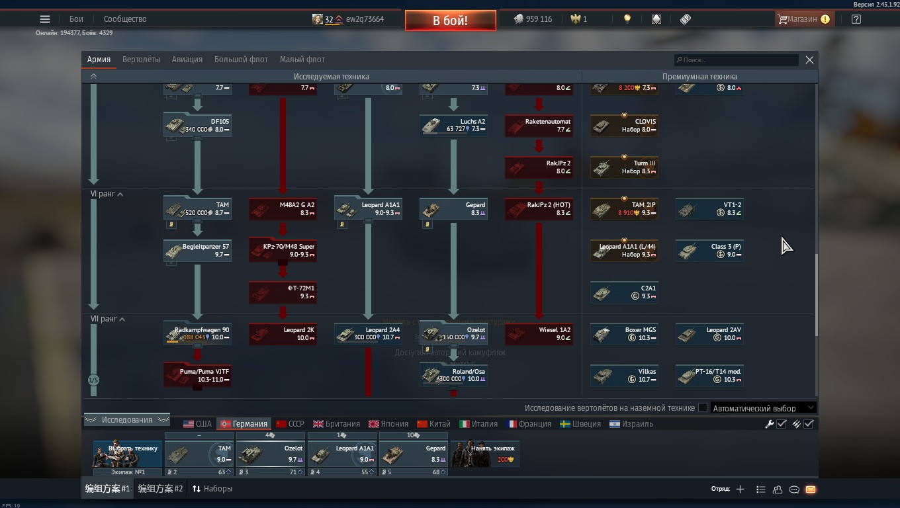
Task: Open the Автоматический выбор dropdown
Action: coord(763,408)
